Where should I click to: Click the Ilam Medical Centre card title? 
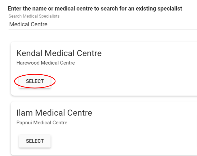[x=54, y=113]
